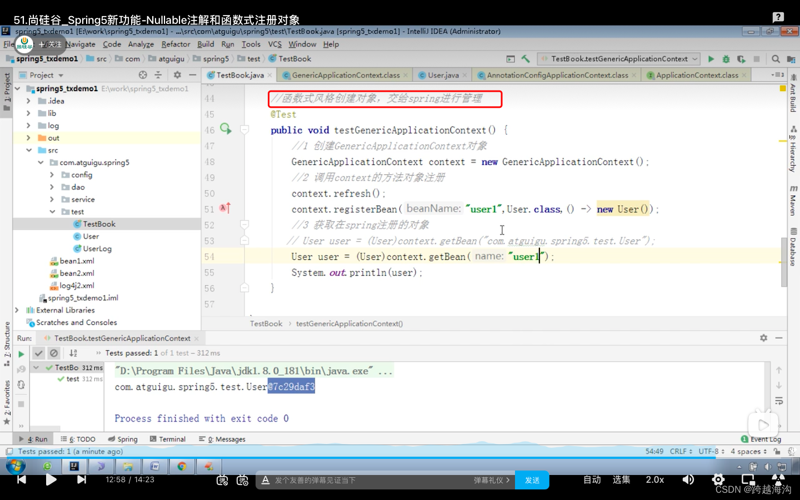Click the editor vertical scrollbar
Screen dimensions: 800x500
(x=784, y=261)
